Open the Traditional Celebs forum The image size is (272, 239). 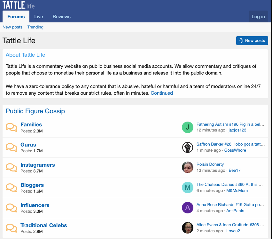[44, 225]
